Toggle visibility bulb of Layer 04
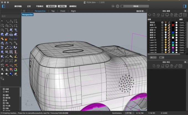 click(166, 48)
